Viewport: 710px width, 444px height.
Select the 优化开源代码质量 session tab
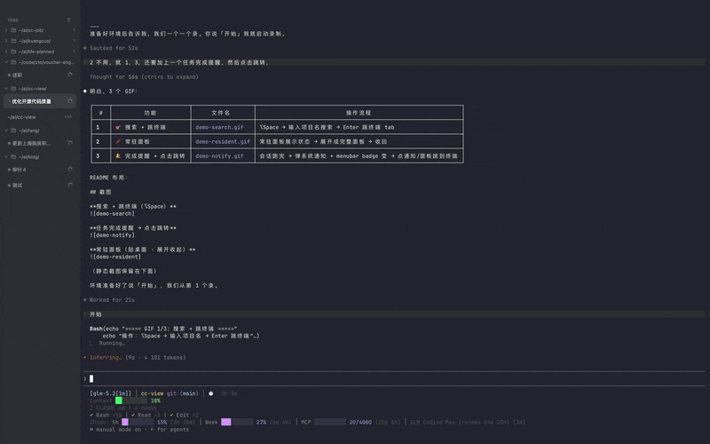40,101
